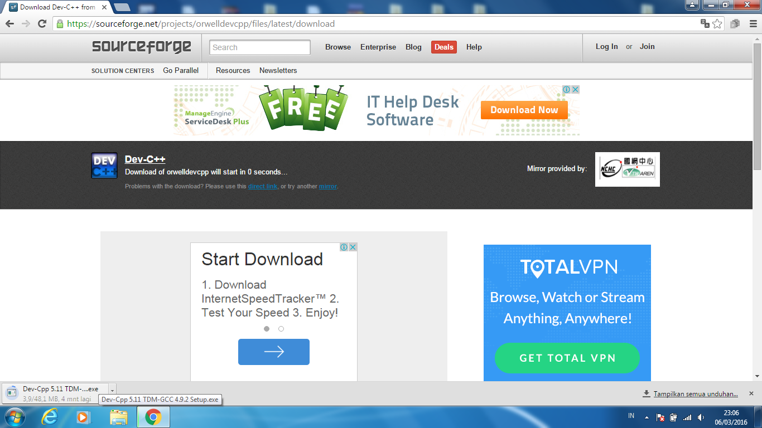Click Tampilkan semua unduhan link
This screenshot has width=762, height=428.
696,393
